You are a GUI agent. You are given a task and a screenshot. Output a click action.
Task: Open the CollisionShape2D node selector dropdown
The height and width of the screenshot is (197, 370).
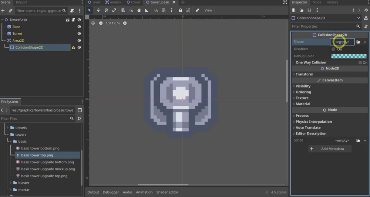[327, 18]
